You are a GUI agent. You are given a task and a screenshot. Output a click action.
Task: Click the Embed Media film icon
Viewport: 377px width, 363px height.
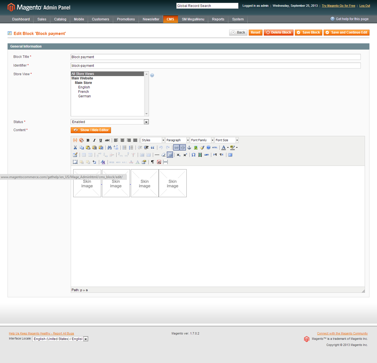(200, 155)
